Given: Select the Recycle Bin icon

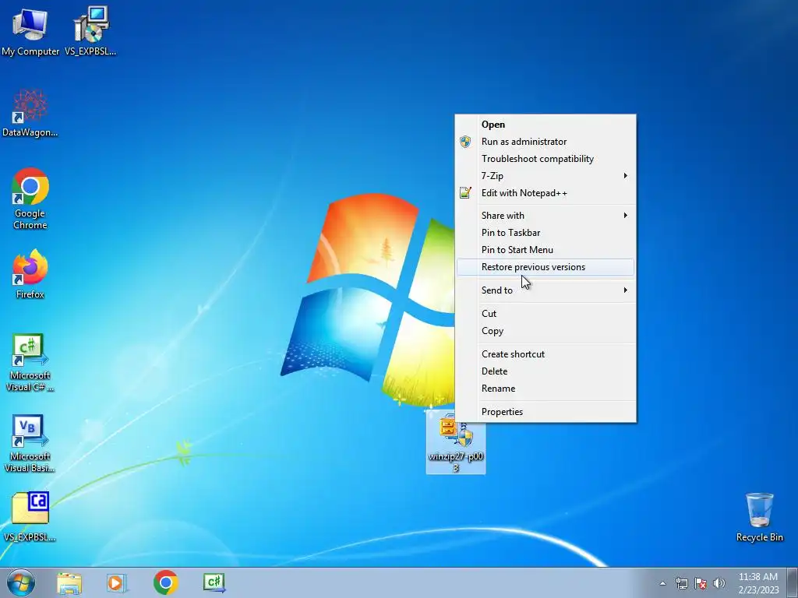Looking at the screenshot, I should point(759,517).
